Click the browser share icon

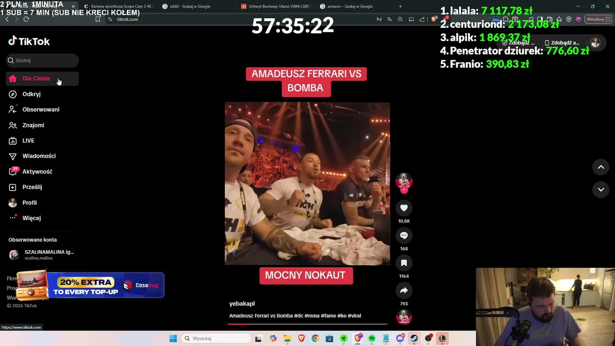click(422, 19)
